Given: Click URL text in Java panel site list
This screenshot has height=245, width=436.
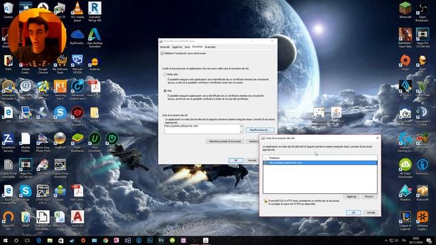Looking at the screenshot, I should point(181,126).
